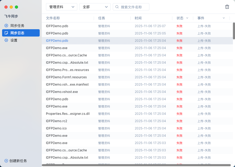Expand the 事件 column filter arrow
This screenshot has height=167, width=235.
point(224,18)
